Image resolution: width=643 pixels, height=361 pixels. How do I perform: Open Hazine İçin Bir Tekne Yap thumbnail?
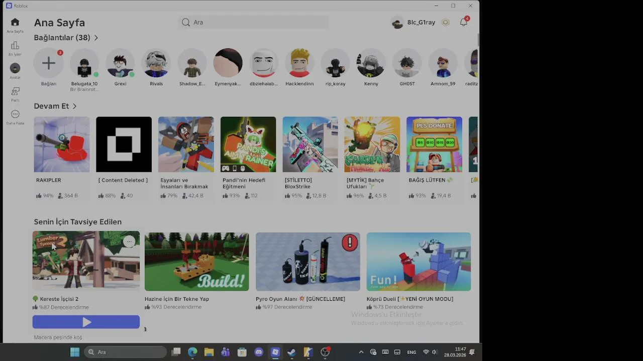(x=196, y=262)
